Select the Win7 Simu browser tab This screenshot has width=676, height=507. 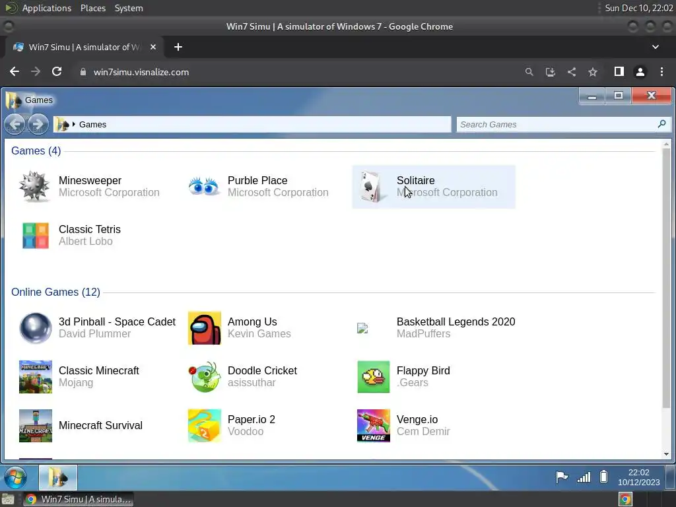pos(84,47)
